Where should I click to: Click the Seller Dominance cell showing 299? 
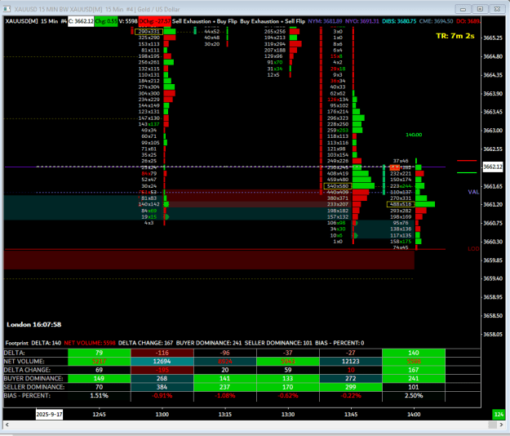[351, 387]
